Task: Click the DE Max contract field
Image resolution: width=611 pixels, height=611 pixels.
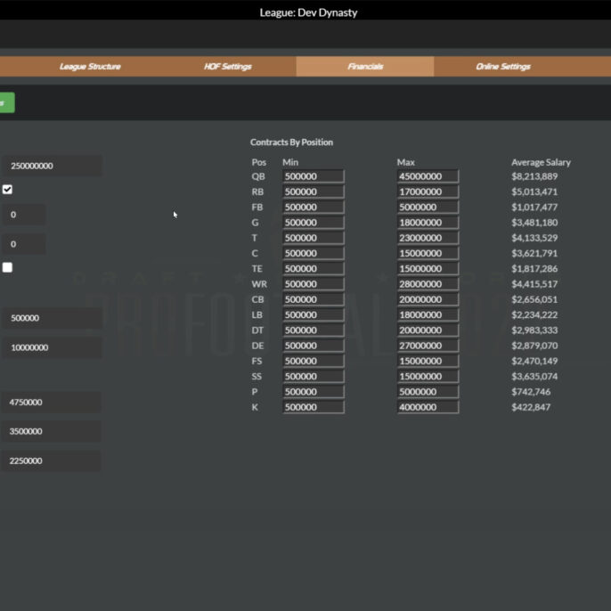Action: click(428, 346)
